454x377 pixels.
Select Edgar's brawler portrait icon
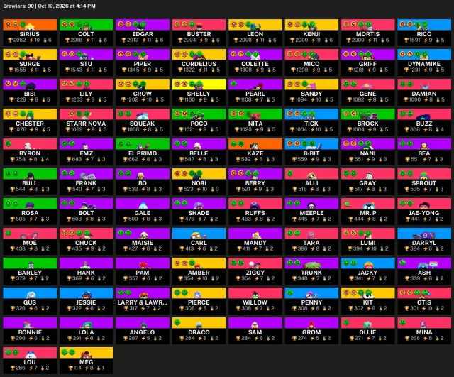pyautogui.click(x=143, y=26)
